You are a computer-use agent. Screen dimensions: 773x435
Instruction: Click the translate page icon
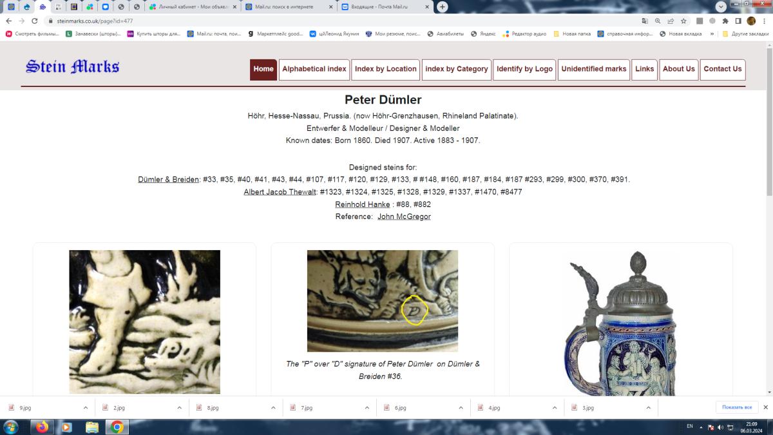[645, 21]
